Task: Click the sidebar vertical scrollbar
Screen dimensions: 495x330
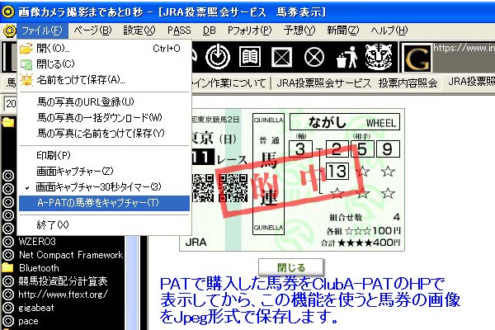Action: pos(131,283)
